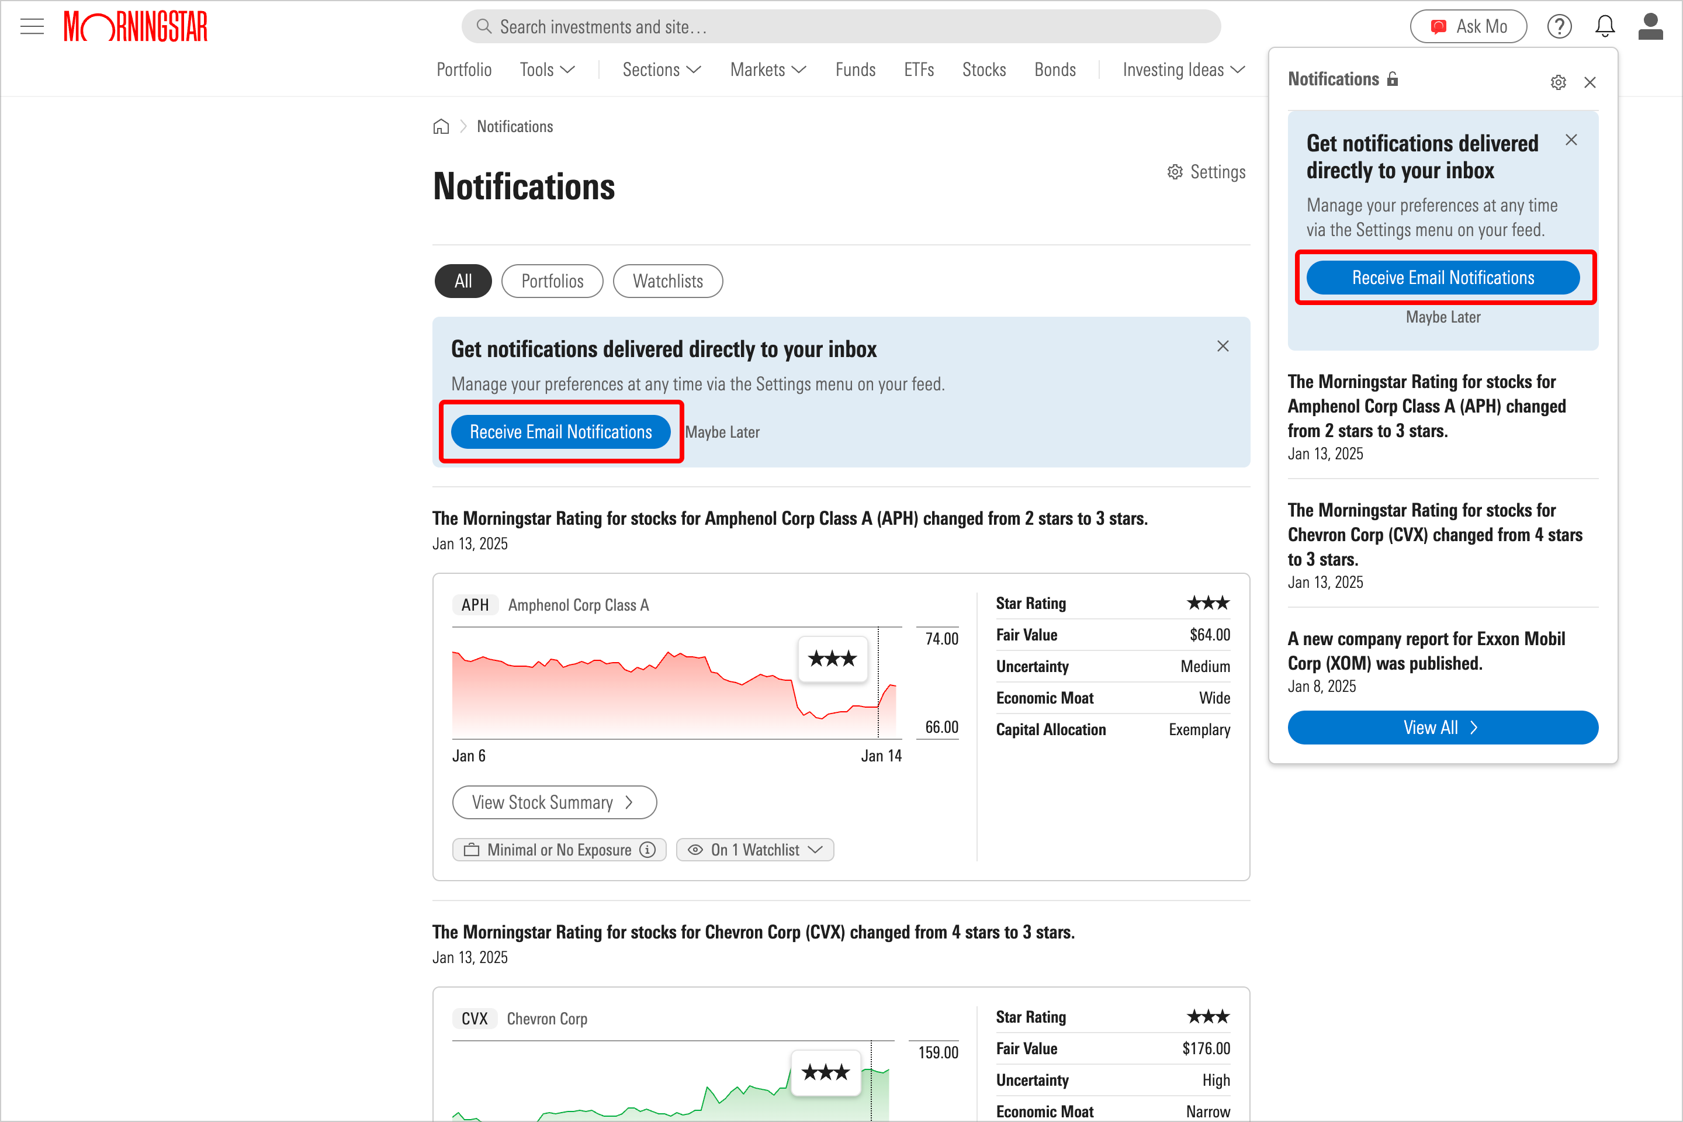Navigate to the Funds section
Image resolution: width=1683 pixels, height=1122 pixels.
(x=855, y=70)
